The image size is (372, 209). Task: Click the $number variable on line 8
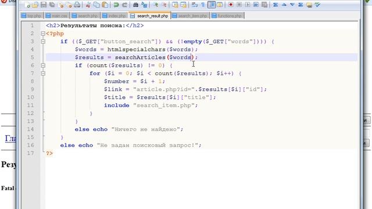(116, 81)
